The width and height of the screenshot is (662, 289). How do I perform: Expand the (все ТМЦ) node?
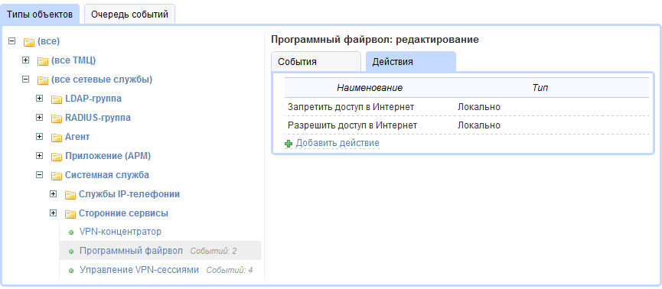pos(26,60)
